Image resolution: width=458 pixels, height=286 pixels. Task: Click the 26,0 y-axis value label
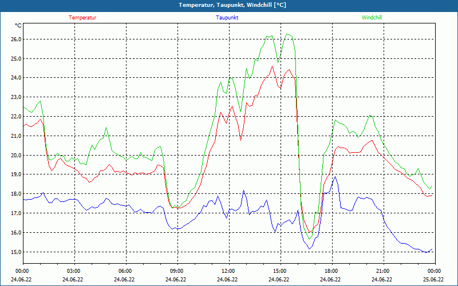[x=15, y=39]
